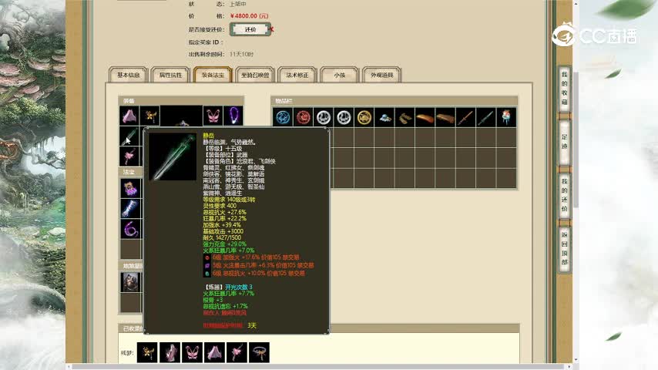This screenshot has height=370, width=658.
Task: Select the orange wooden plank in 物品栏
Action: coord(425,118)
